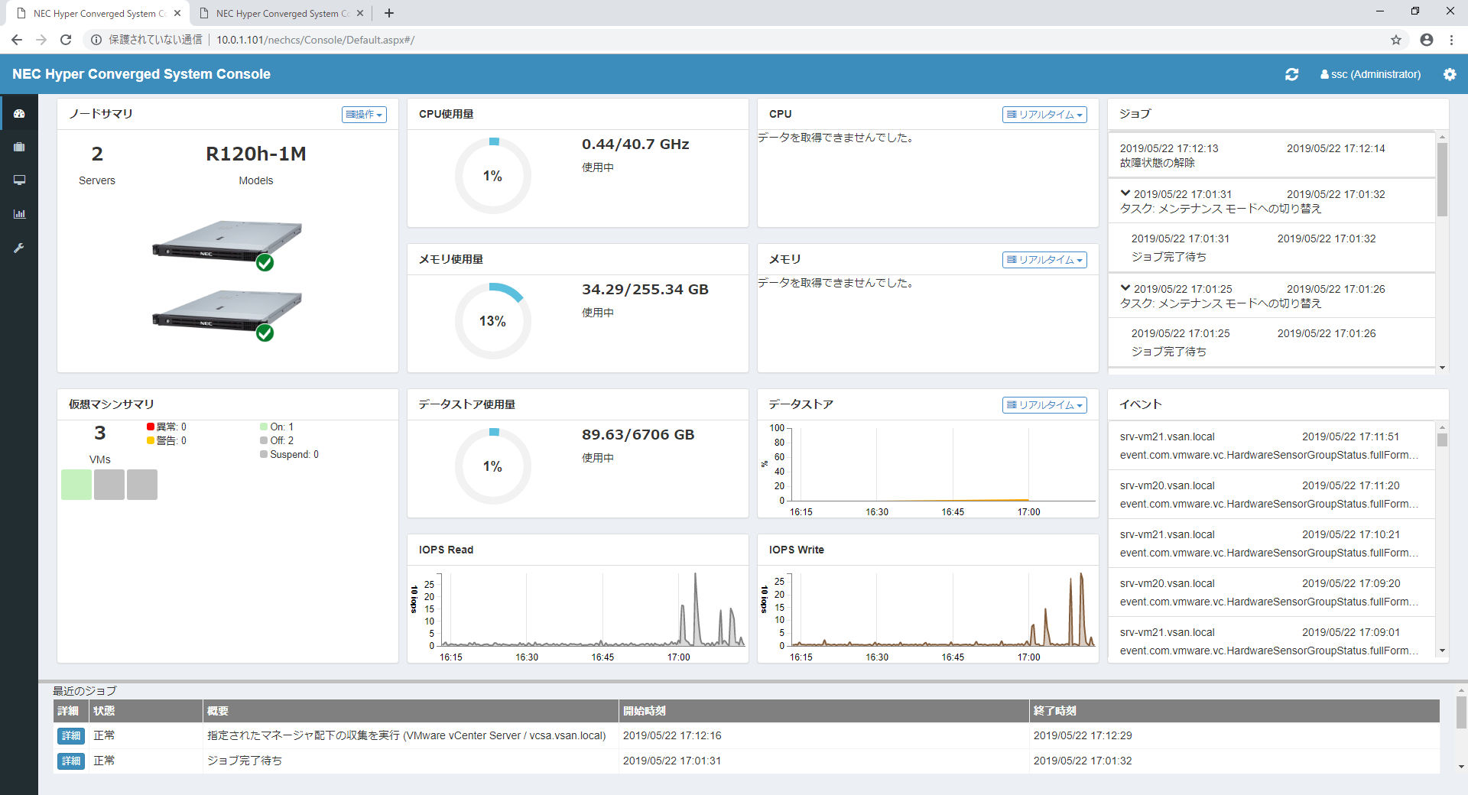Select the 故障状態の解除 job entry
1468x795 pixels.
point(1272,155)
